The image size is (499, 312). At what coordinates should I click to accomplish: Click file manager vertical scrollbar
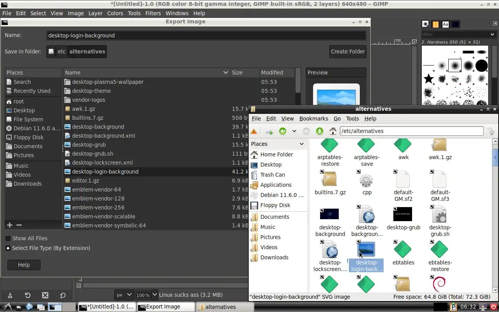[495, 158]
